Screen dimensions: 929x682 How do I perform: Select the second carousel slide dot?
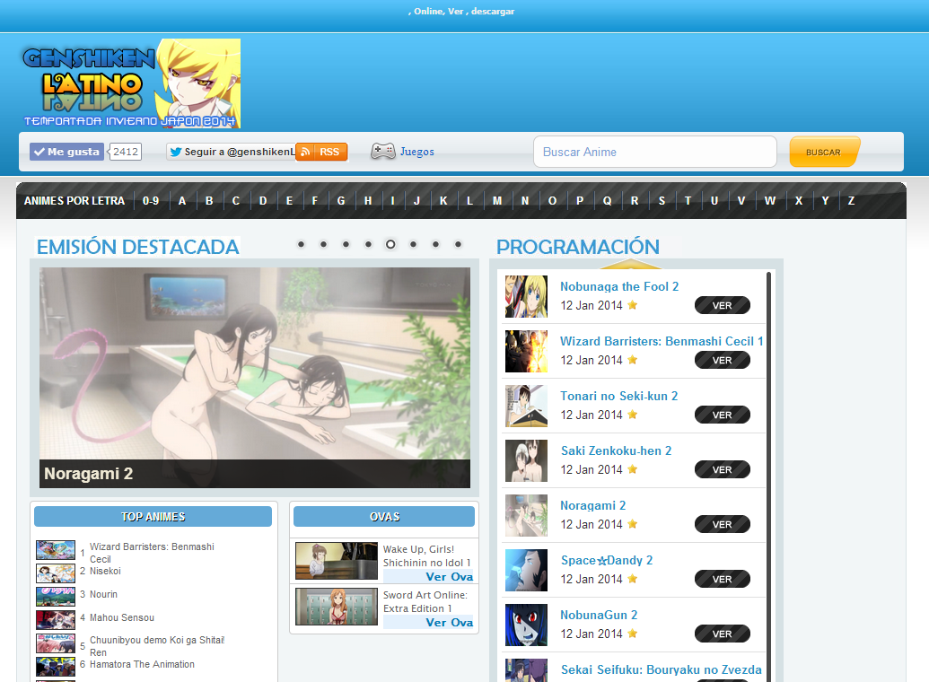coord(323,244)
